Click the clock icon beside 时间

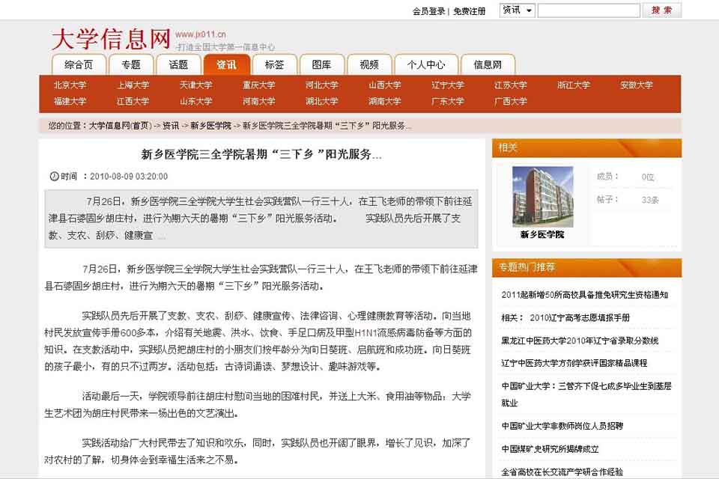coord(54,177)
